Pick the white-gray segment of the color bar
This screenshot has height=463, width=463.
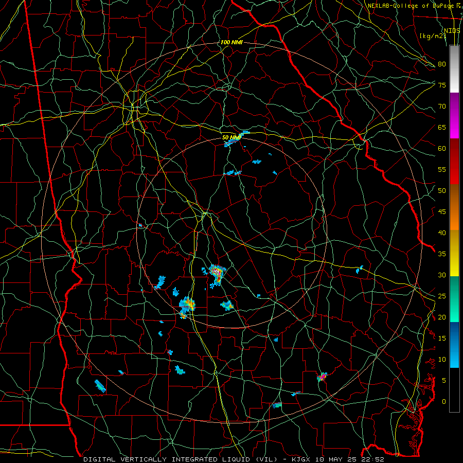(454, 69)
